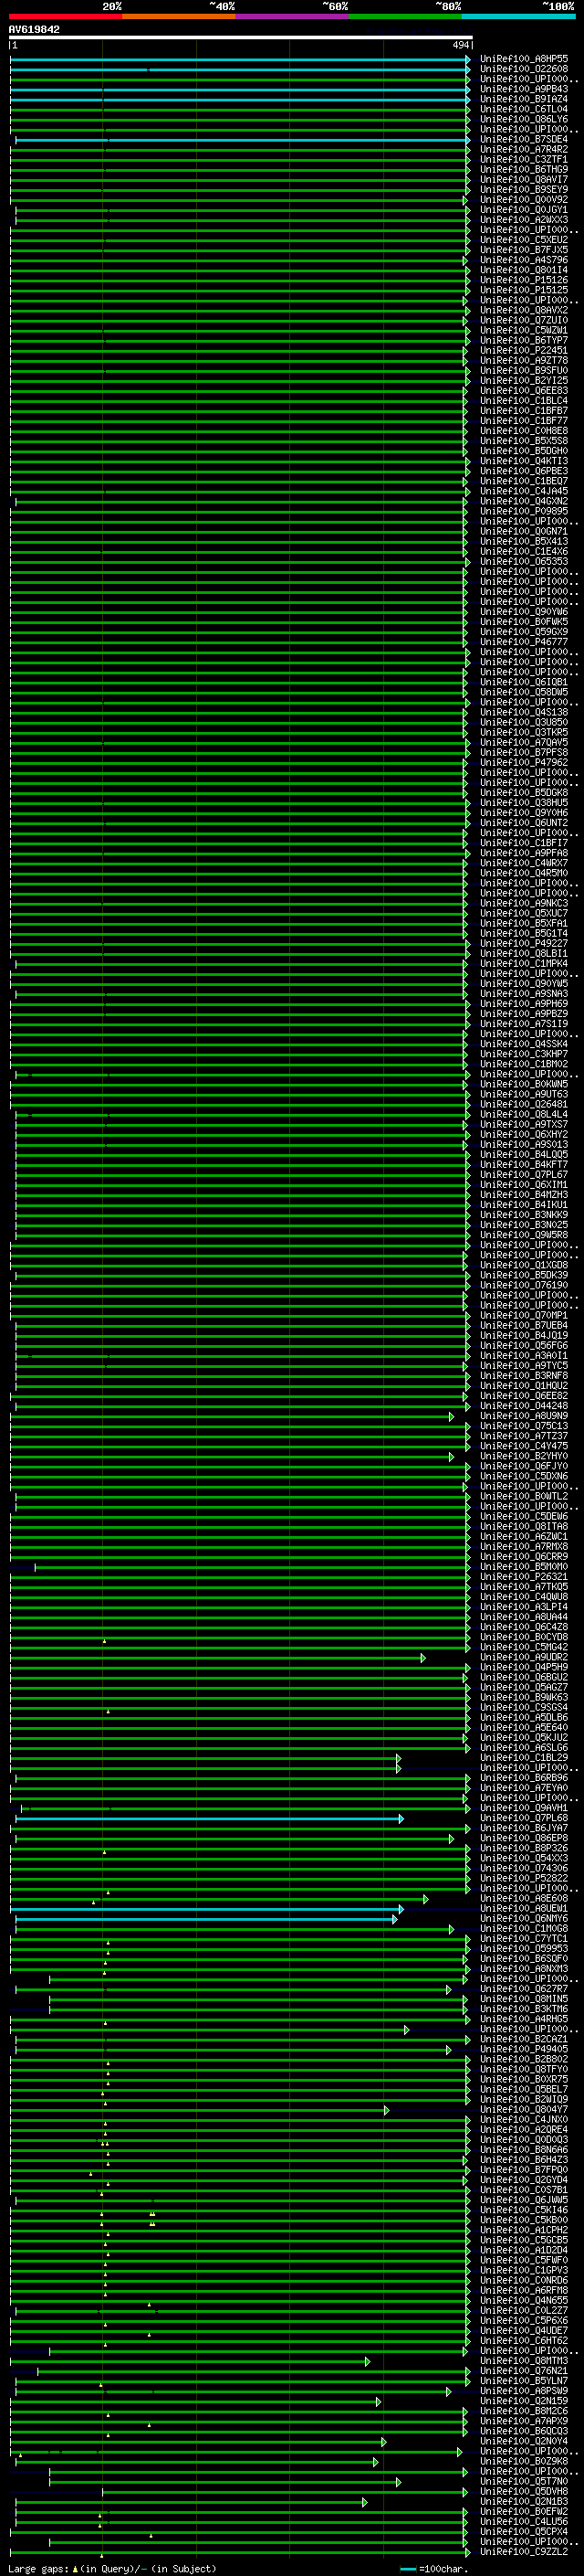Click the red ~20% legend segment

[65, 16]
